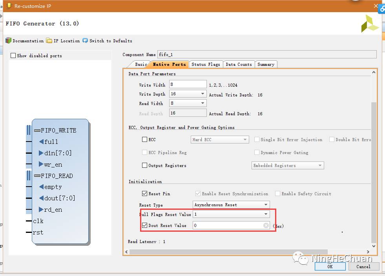Click the Switch to Defaults icon
Screen dimensions: 385x276
[85, 41]
